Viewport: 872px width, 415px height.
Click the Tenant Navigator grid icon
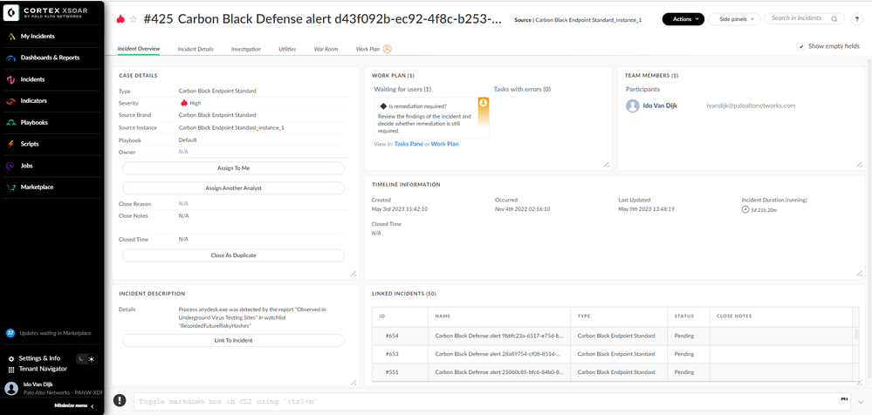click(x=11, y=370)
